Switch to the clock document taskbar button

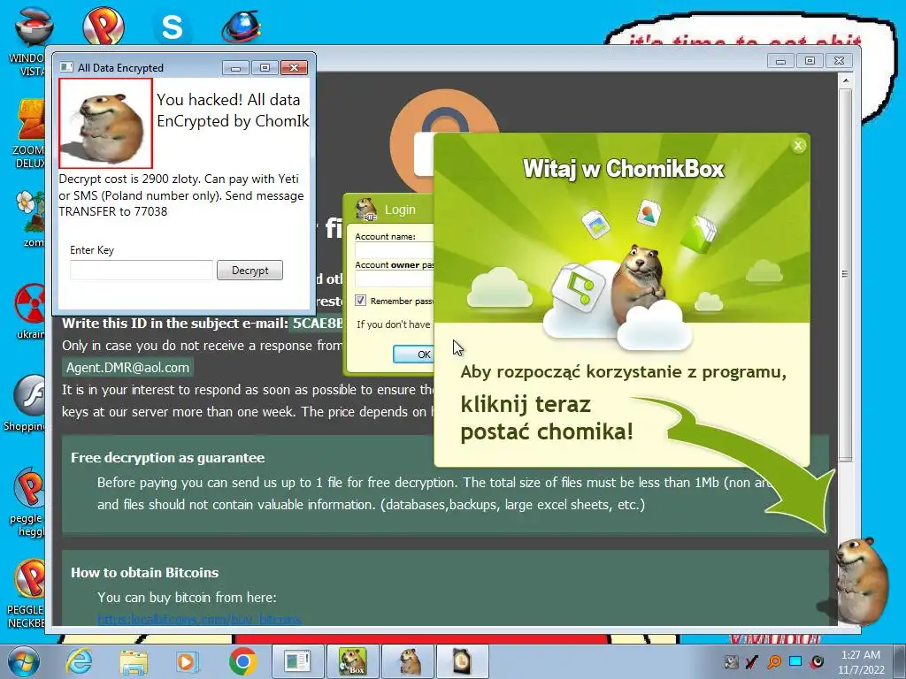(462, 661)
